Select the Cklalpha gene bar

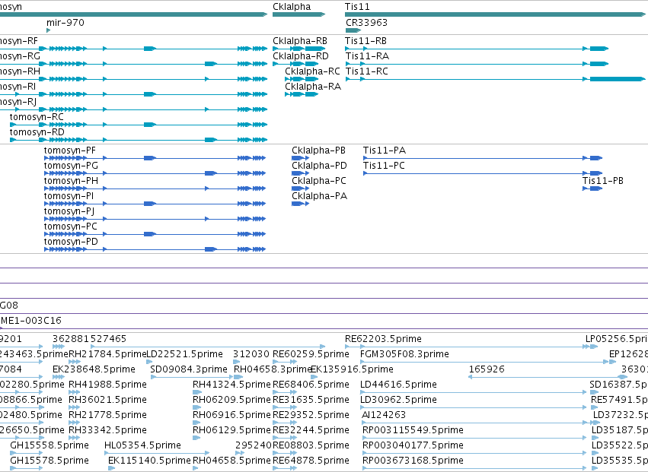coord(298,14)
